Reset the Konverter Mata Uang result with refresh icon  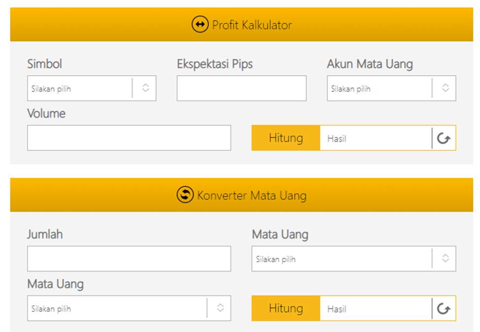(x=444, y=308)
